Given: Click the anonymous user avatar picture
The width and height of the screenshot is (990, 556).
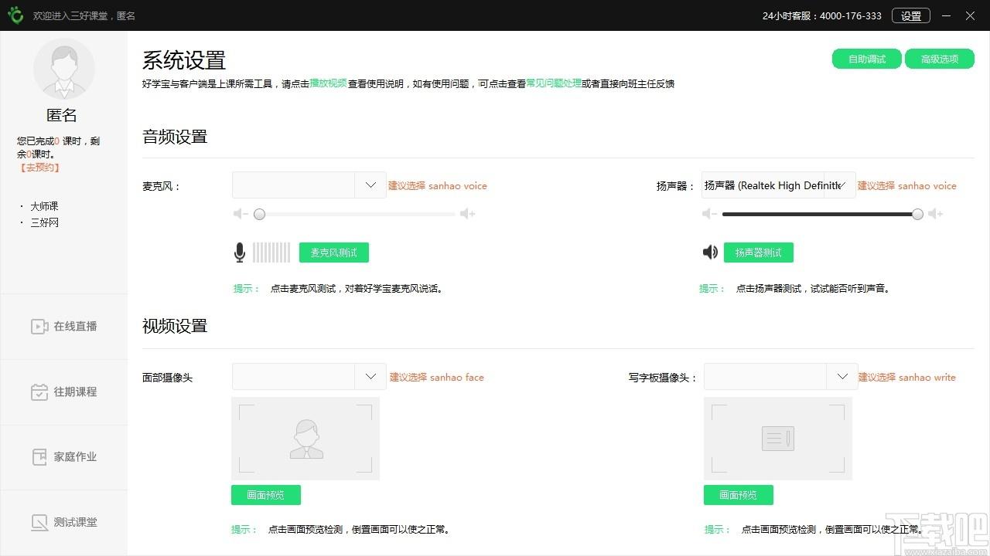Looking at the screenshot, I should coord(63,69).
